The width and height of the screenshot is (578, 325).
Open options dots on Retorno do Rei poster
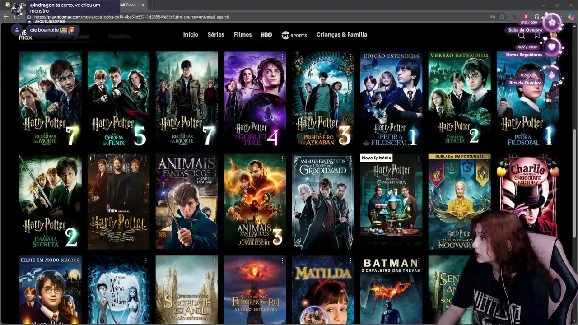pyautogui.click(x=282, y=261)
